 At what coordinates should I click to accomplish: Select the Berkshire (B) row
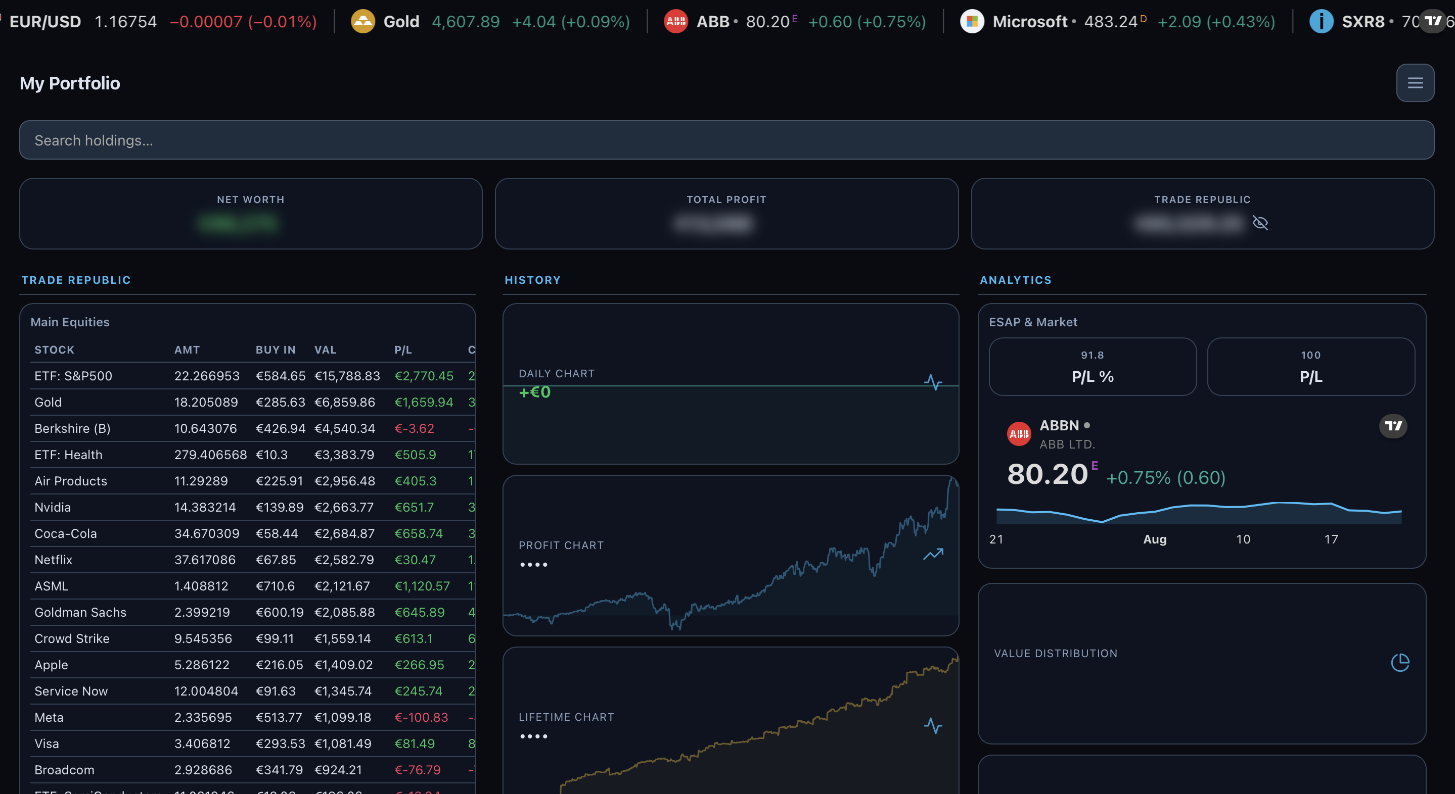coord(253,428)
